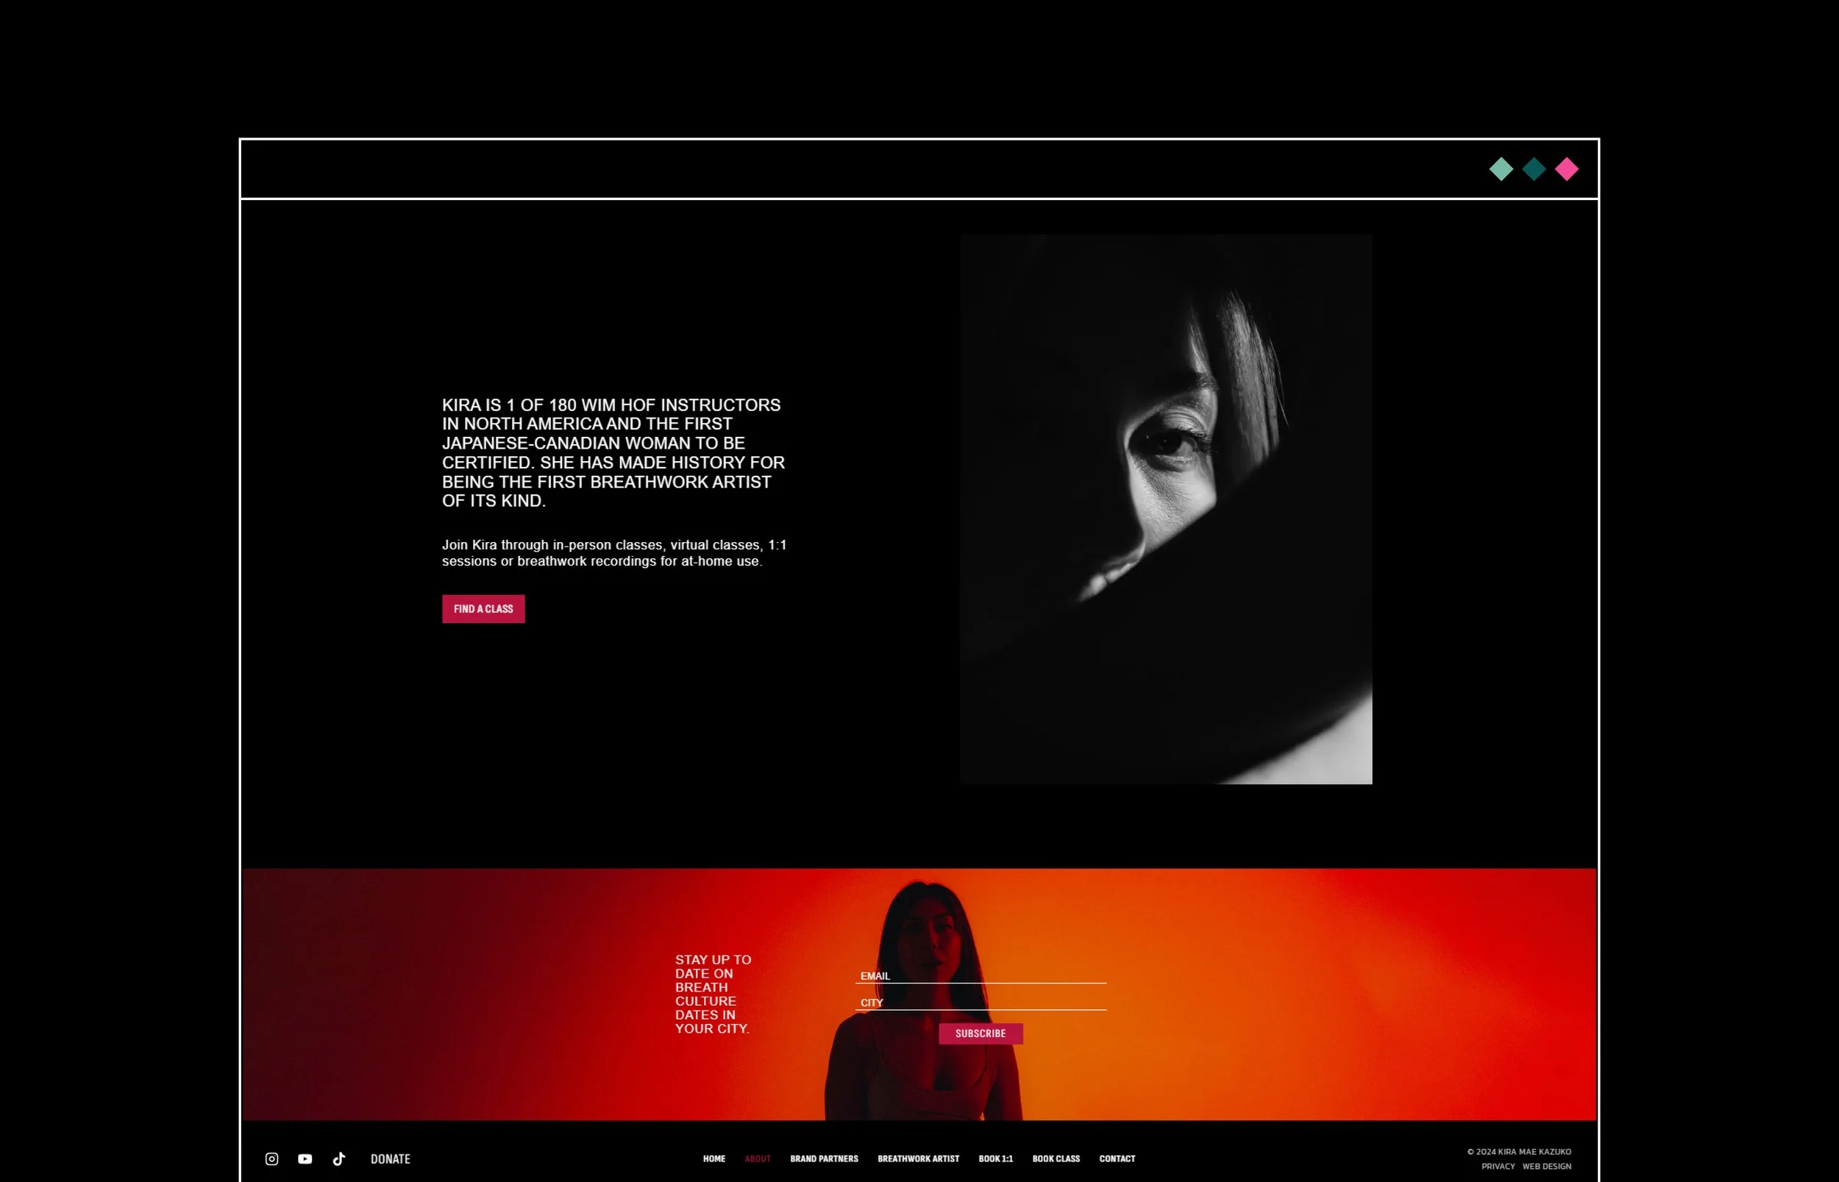Open the Web Design link
This screenshot has height=1182, width=1839.
click(x=1548, y=1167)
